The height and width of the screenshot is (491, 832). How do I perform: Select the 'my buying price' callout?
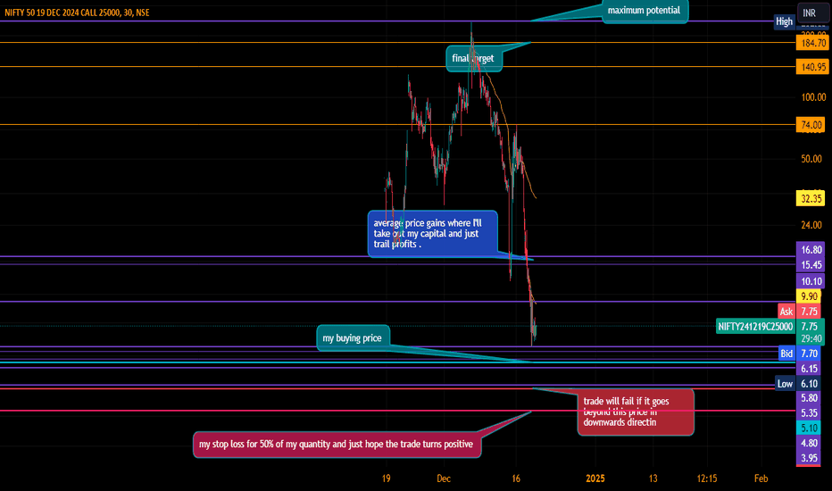tap(353, 338)
